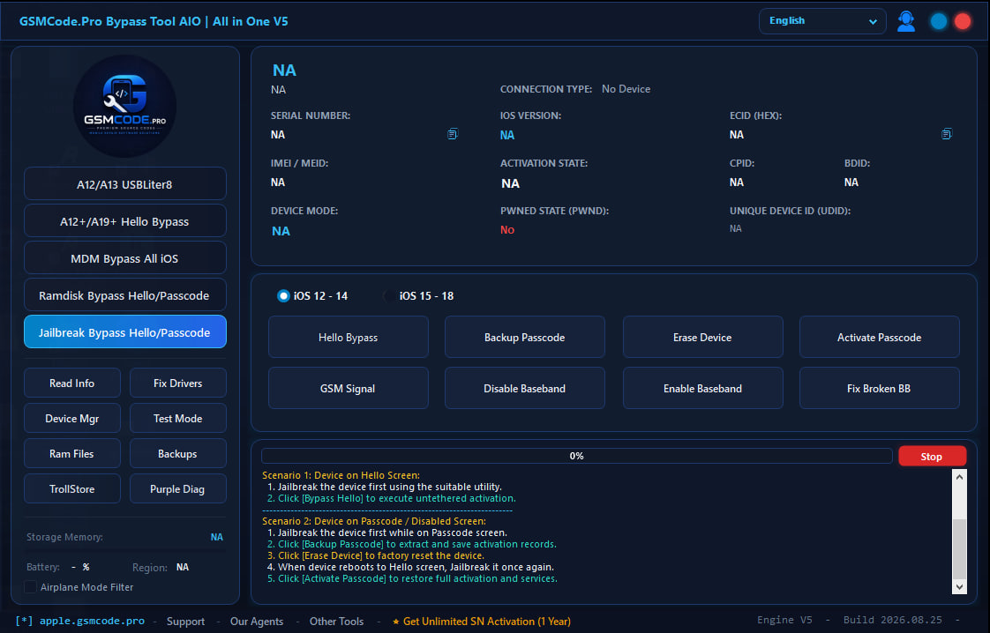Click the TrollStore button
The width and height of the screenshot is (990, 633).
pyautogui.click(x=72, y=489)
